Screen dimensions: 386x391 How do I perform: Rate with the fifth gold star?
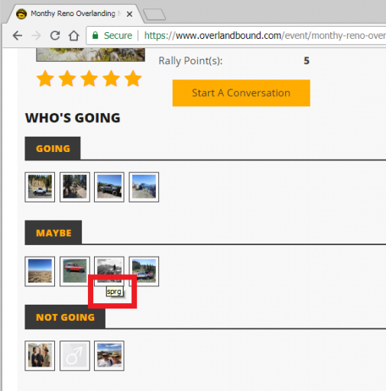pyautogui.click(x=133, y=79)
